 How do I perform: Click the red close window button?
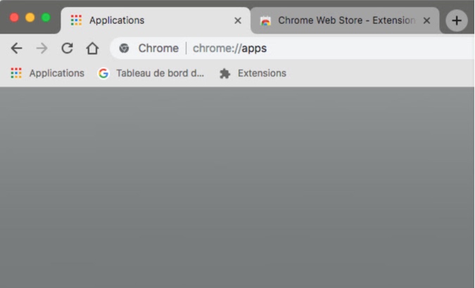pos(14,18)
